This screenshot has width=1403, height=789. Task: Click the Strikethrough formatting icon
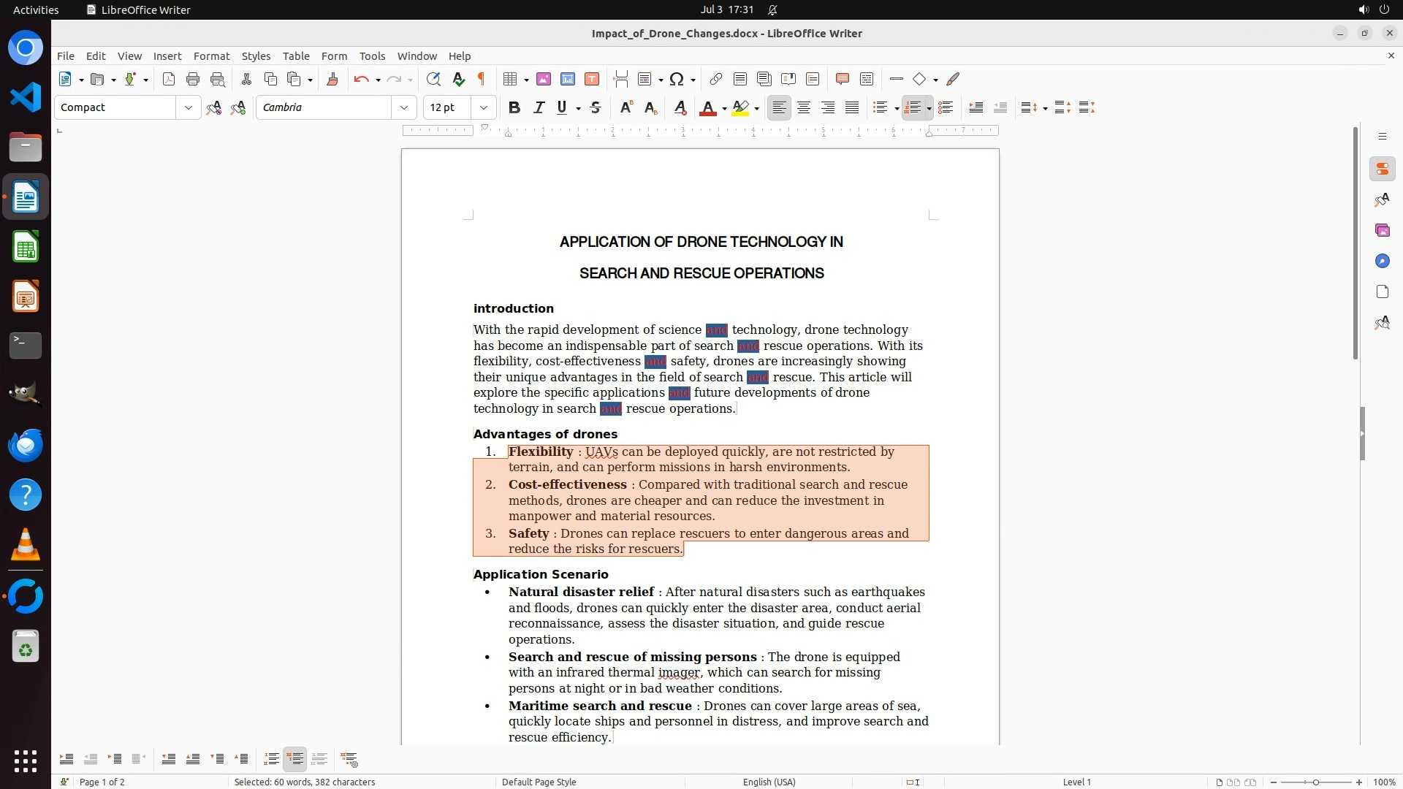pyautogui.click(x=596, y=107)
